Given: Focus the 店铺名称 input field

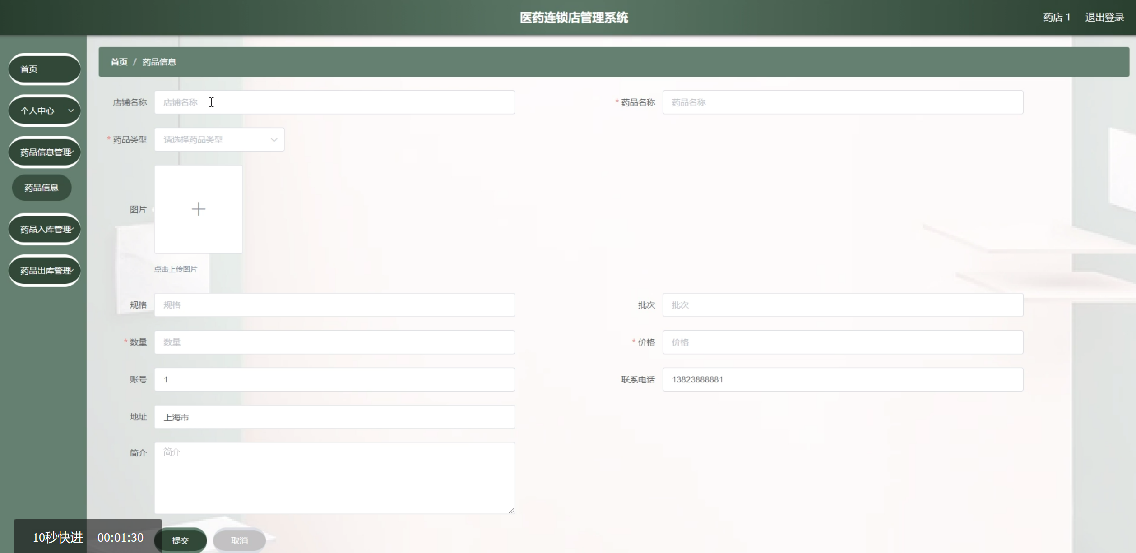Looking at the screenshot, I should (334, 102).
